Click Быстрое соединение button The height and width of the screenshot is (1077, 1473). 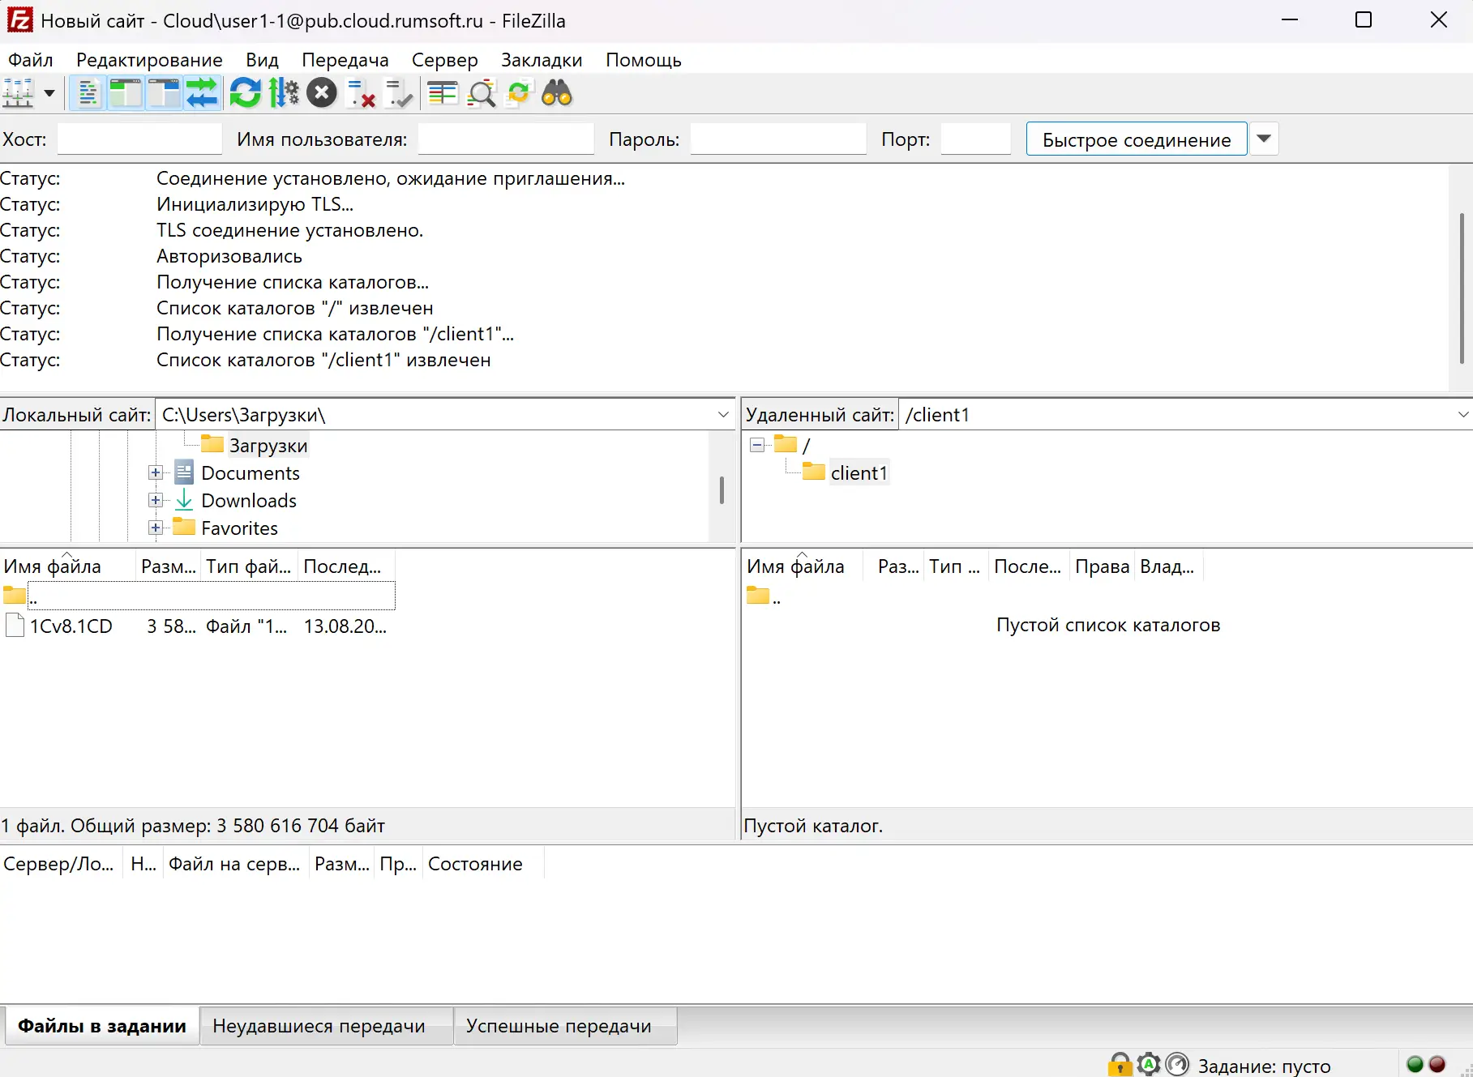[1137, 139]
